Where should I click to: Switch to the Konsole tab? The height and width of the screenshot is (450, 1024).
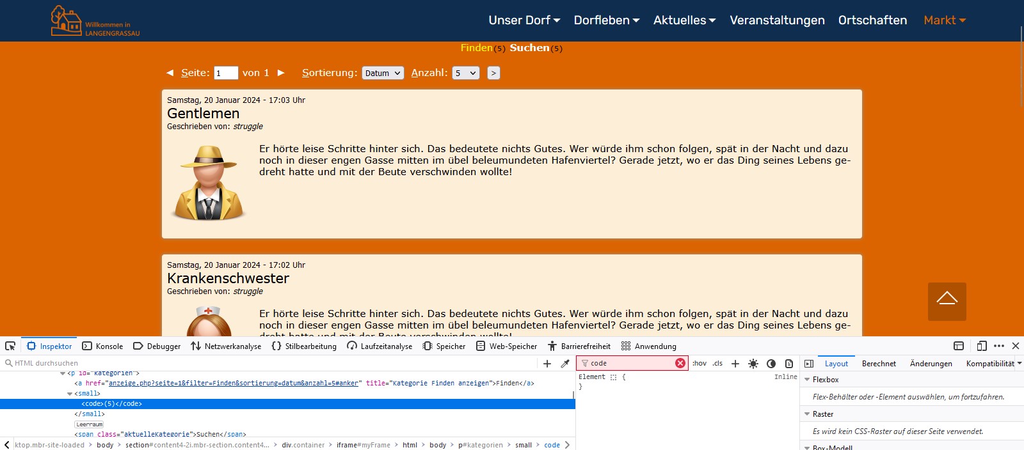[x=102, y=346]
